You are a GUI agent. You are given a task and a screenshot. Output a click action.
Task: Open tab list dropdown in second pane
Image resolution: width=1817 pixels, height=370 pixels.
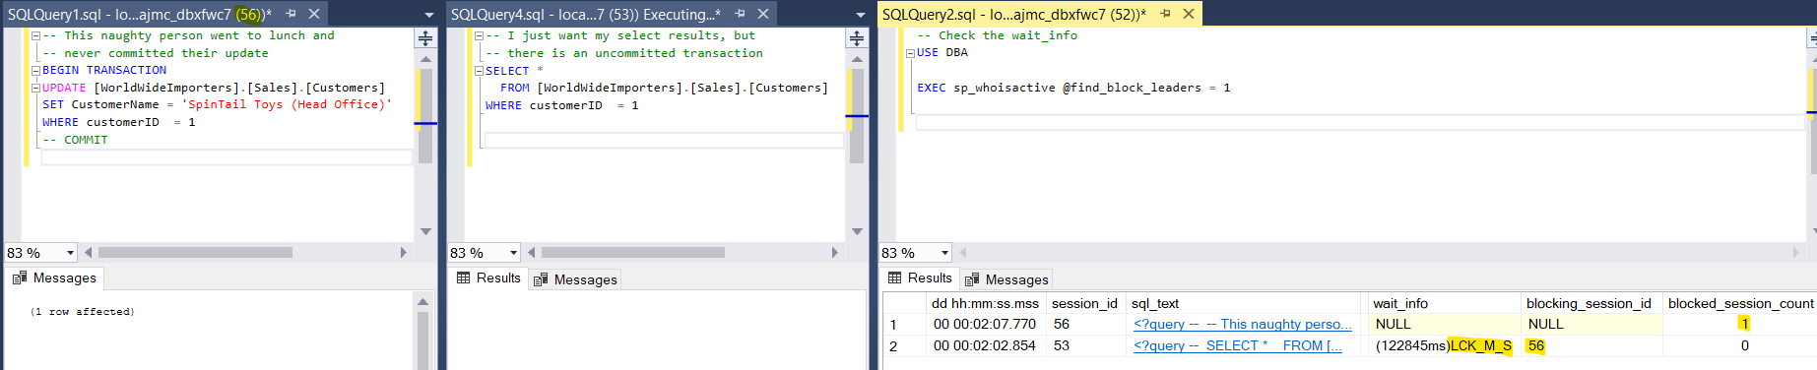coord(861,15)
